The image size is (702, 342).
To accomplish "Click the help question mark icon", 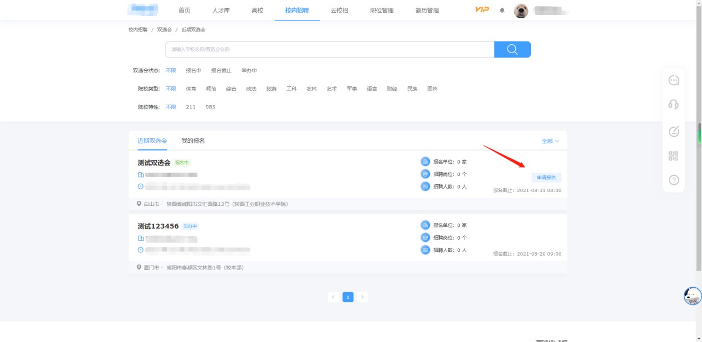I will click(x=674, y=180).
